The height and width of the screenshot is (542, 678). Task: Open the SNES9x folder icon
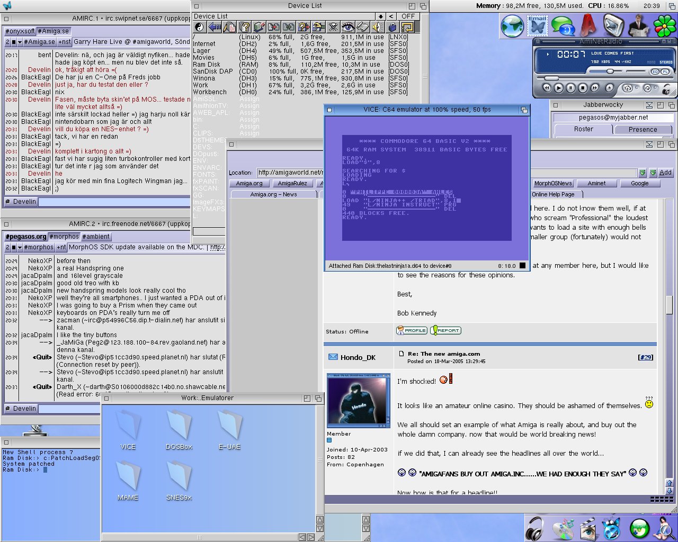[x=179, y=482]
